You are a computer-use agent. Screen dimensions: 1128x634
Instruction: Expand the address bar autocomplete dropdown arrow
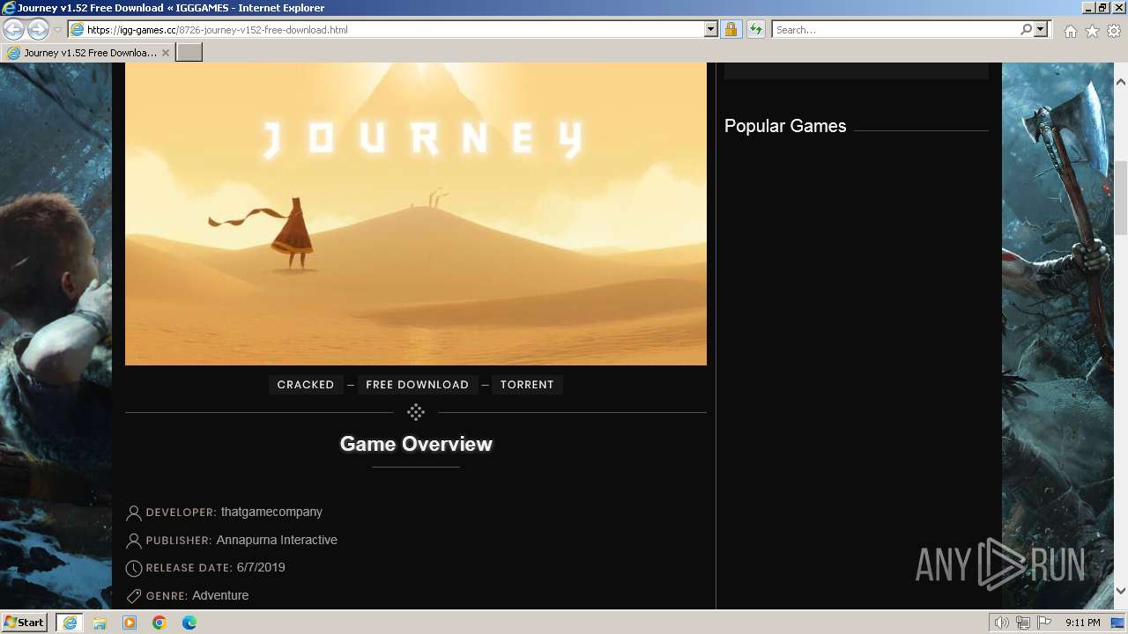(x=711, y=30)
